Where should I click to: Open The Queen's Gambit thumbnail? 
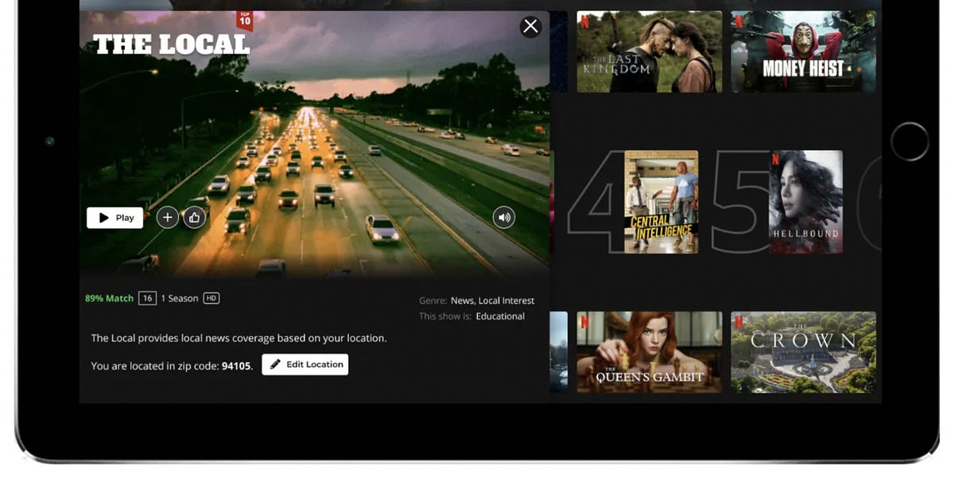coord(650,352)
